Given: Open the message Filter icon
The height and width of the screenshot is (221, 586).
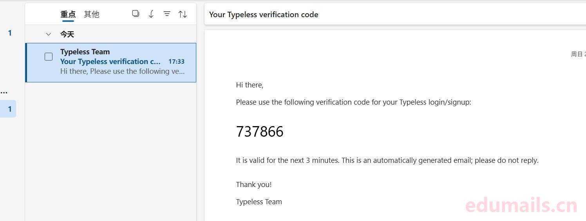Looking at the screenshot, I should pyautogui.click(x=167, y=14).
